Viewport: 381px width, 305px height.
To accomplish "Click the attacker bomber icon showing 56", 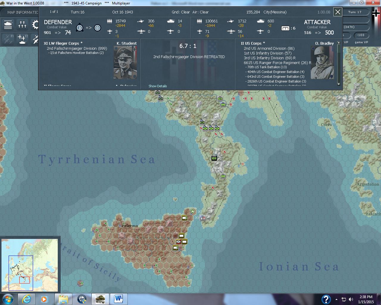I will [x=231, y=31].
